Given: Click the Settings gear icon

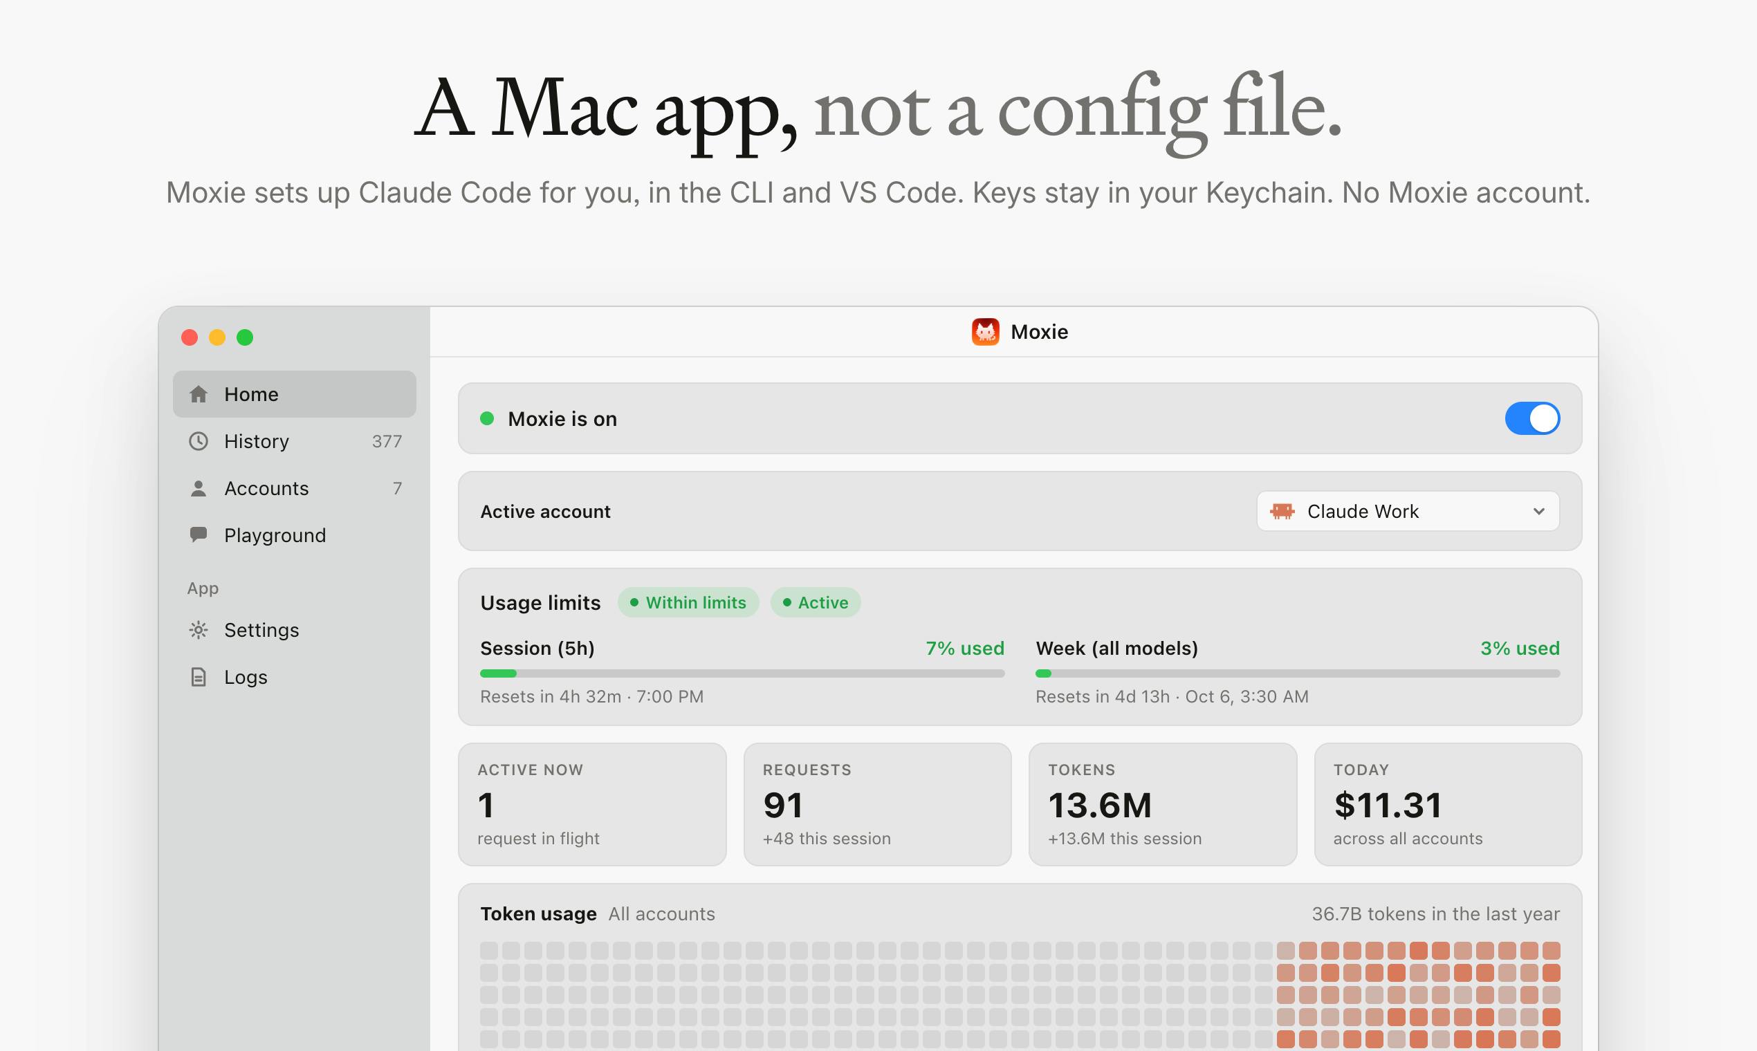Looking at the screenshot, I should pyautogui.click(x=199, y=630).
